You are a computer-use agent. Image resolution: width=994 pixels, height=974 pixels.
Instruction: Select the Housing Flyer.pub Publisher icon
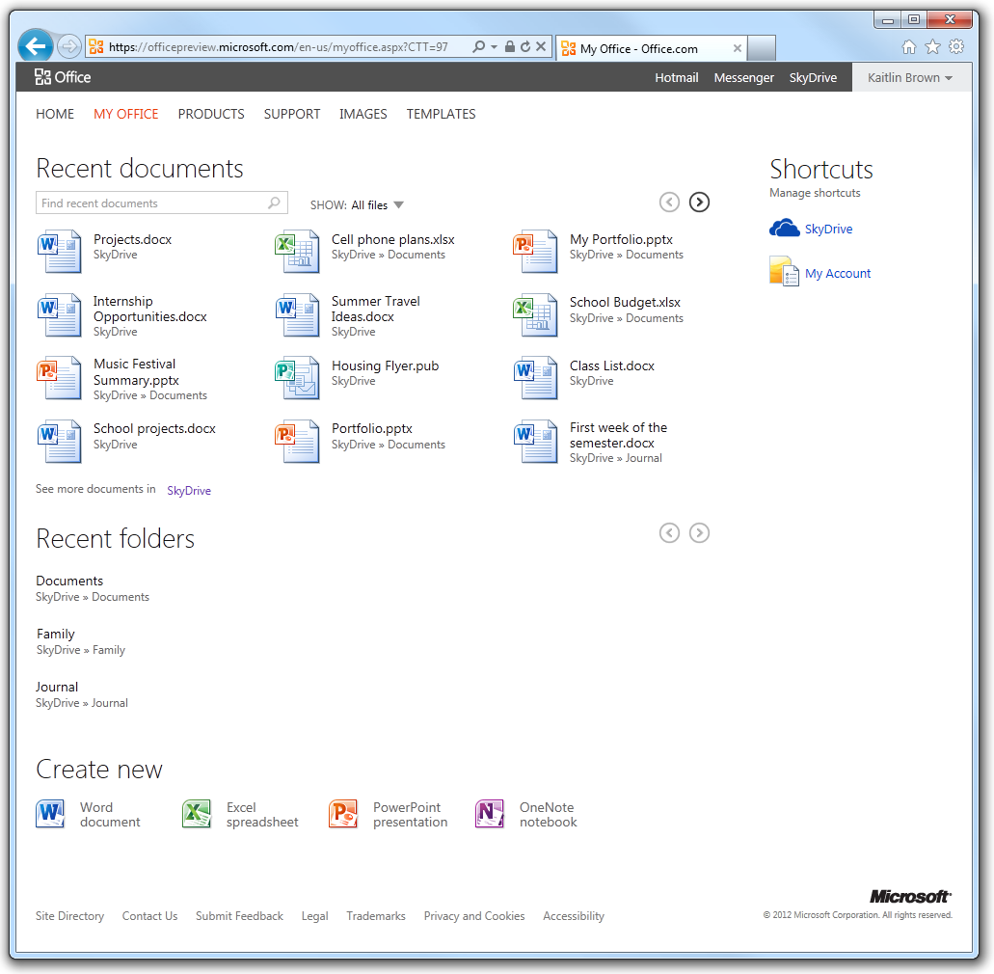(297, 377)
